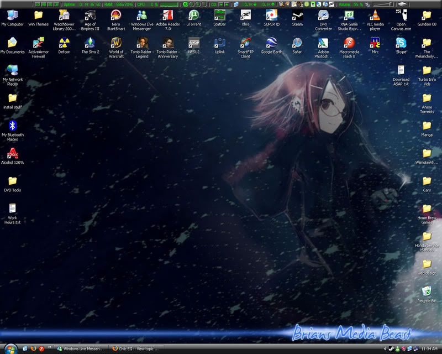The image size is (442, 354).
Task: Open the Honda Service Manuals folder
Action: pyautogui.click(x=427, y=241)
